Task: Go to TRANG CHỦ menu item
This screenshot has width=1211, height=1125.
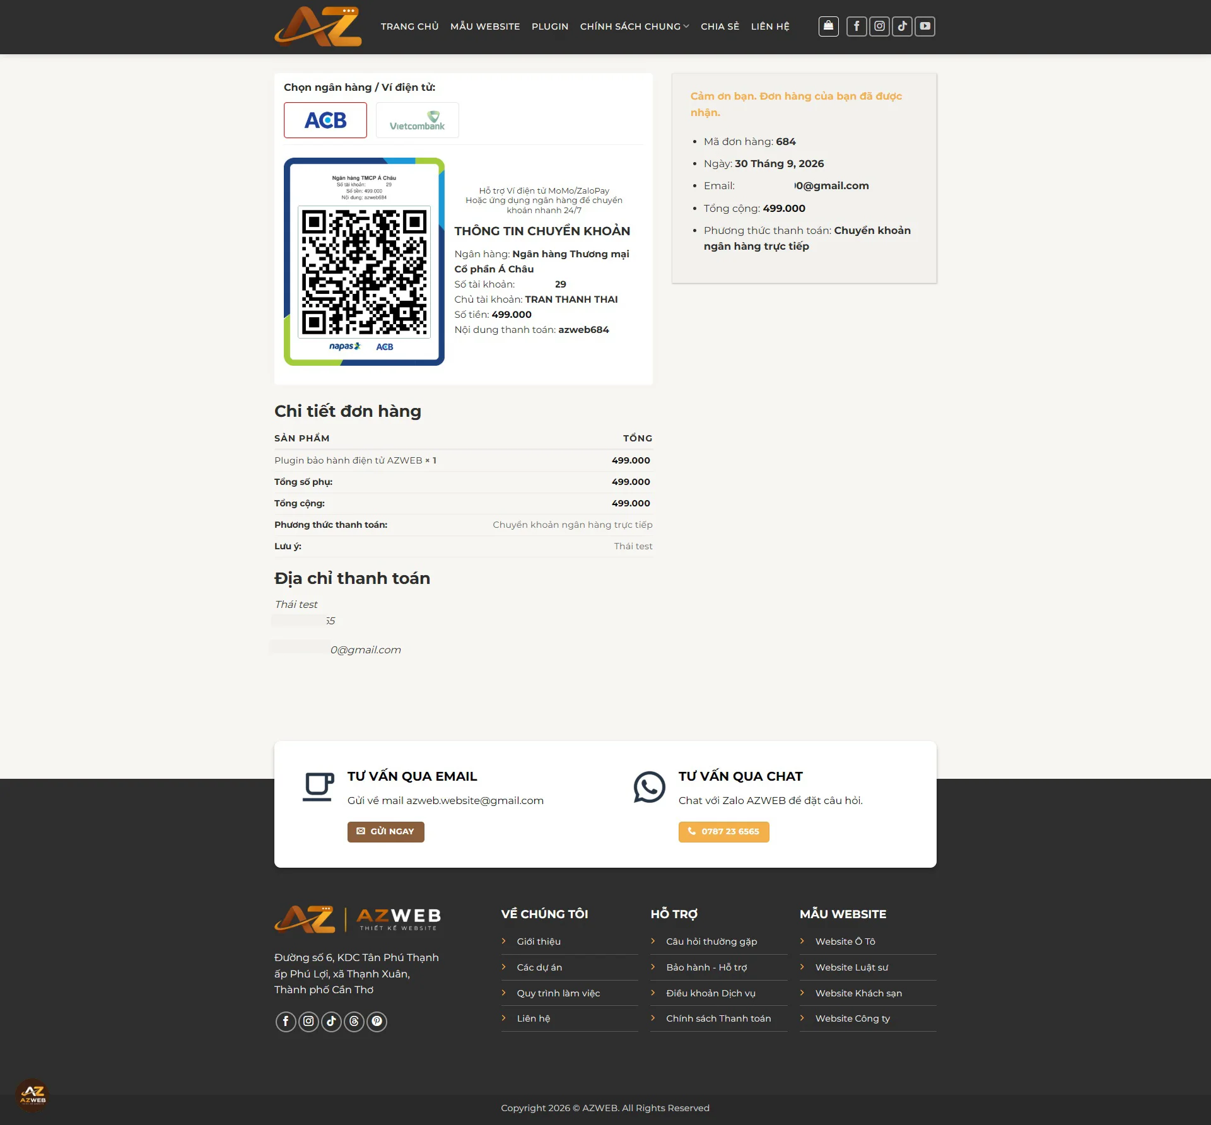Action: point(410,26)
